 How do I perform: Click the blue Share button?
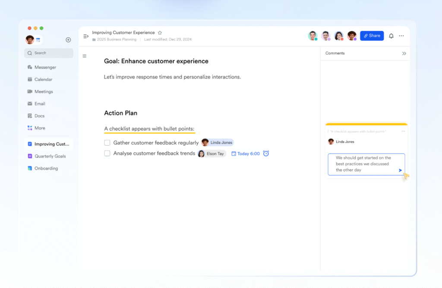point(372,36)
